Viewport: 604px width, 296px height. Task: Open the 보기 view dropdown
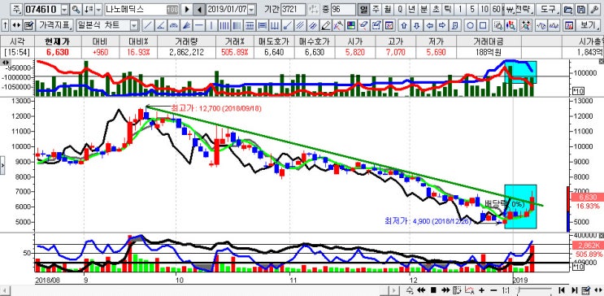[589, 26]
